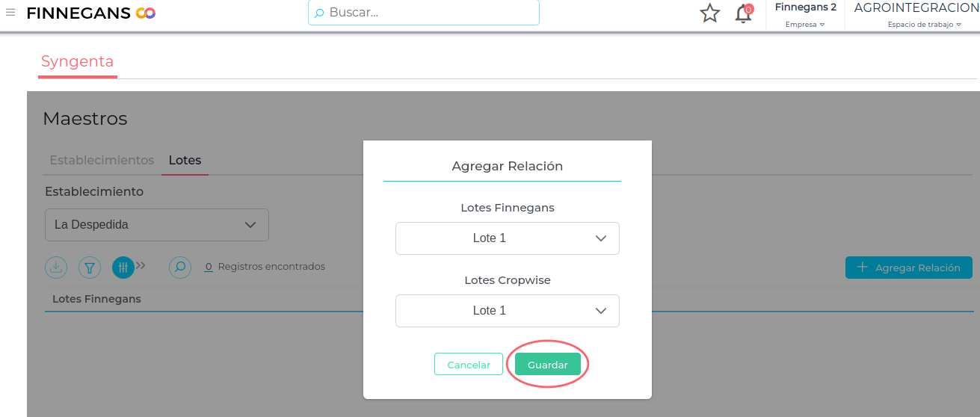Open the filter funnel icon

90,267
